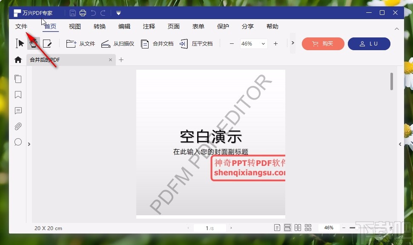Activate the hand pan tool
The height and width of the screenshot is (245, 413).
coord(34,43)
